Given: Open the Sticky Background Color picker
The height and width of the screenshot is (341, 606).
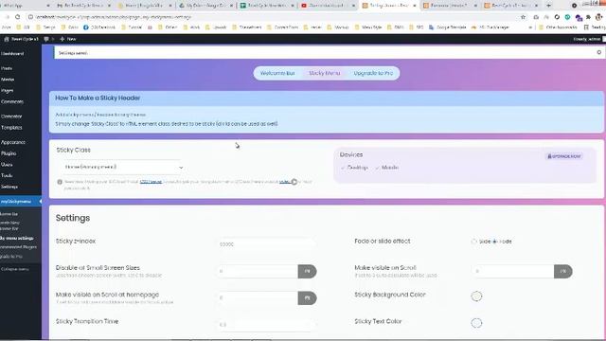Looking at the screenshot, I should click(476, 296).
